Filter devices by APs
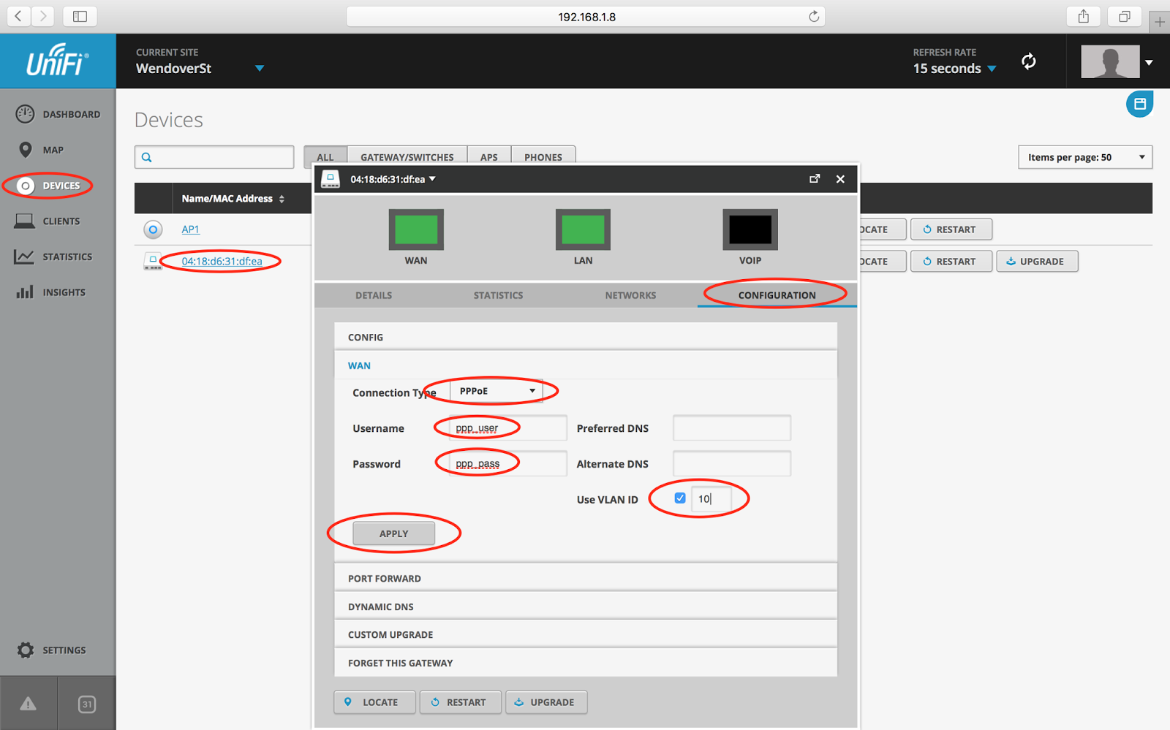Viewport: 1170px width, 730px height. click(x=489, y=156)
